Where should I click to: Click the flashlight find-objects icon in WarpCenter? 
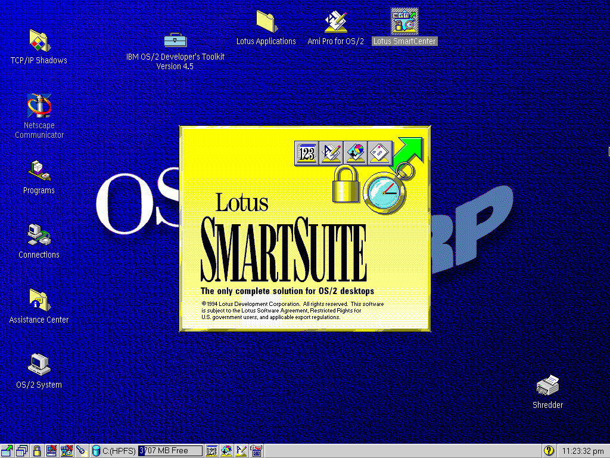tap(81, 451)
